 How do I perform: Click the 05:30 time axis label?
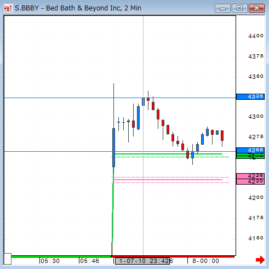50,261
